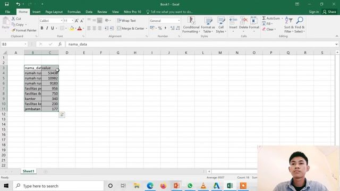Switch to the Review tab

102,12
